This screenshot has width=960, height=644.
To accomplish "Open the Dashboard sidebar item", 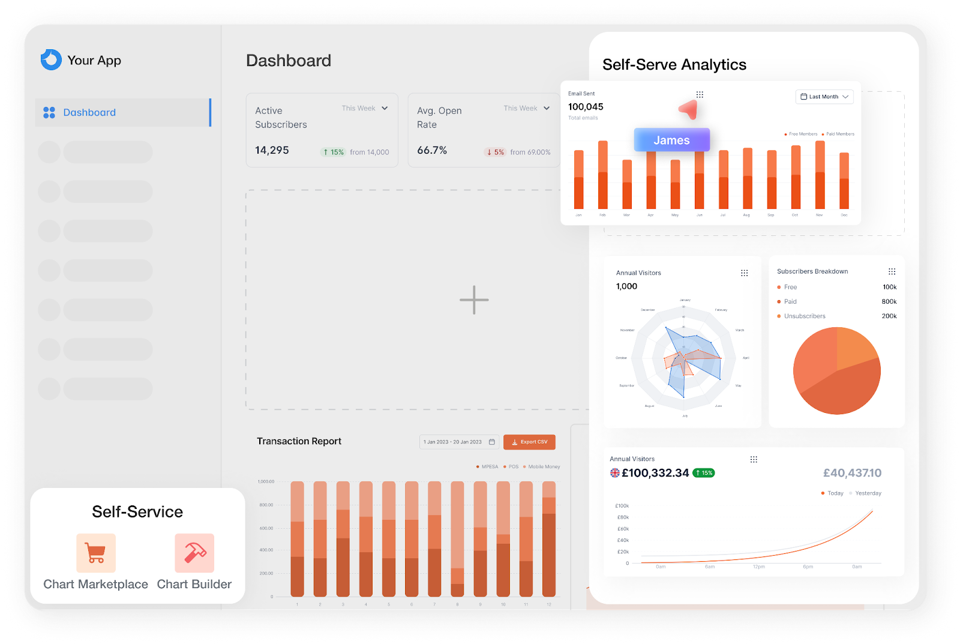I will pos(123,112).
